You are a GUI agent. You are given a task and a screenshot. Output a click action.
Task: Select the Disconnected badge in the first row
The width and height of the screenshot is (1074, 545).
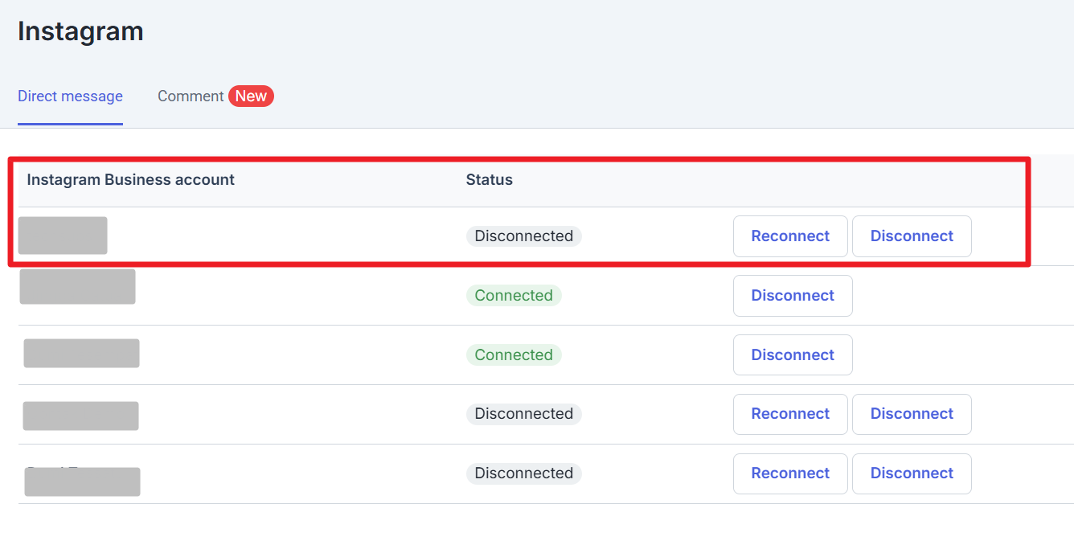[x=523, y=236]
